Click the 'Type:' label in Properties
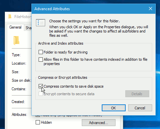This screenshot has width=160, height=129. pos(16,55)
